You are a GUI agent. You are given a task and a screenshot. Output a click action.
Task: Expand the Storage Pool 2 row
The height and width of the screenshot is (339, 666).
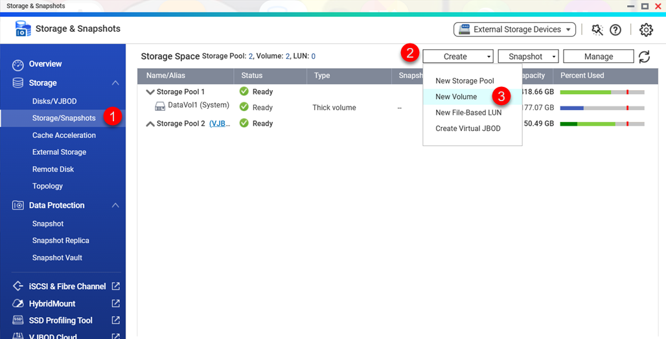pyautogui.click(x=150, y=124)
